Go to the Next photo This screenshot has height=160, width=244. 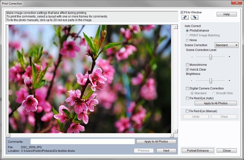click(166, 150)
